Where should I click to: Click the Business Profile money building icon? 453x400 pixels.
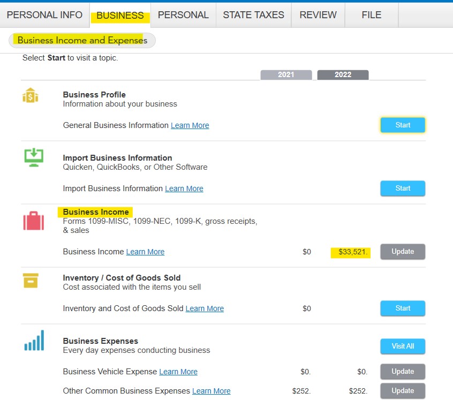pos(31,96)
